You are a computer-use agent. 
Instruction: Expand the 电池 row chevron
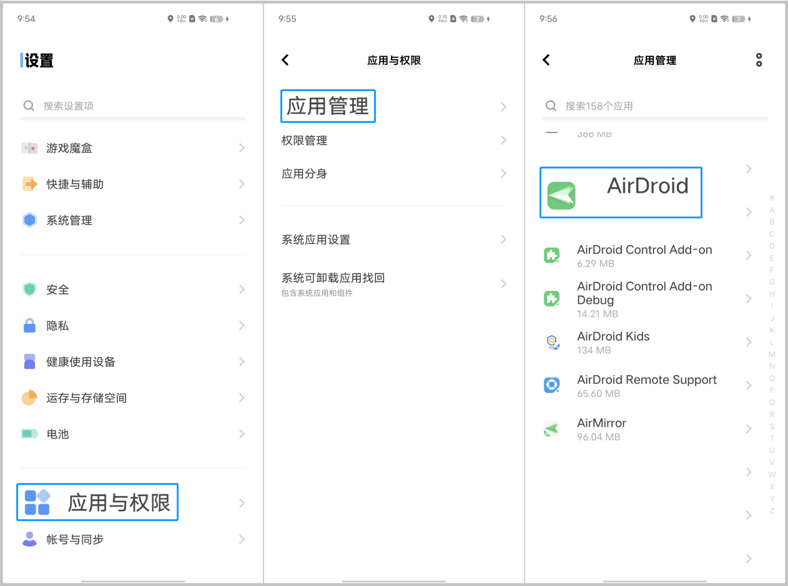pos(242,434)
